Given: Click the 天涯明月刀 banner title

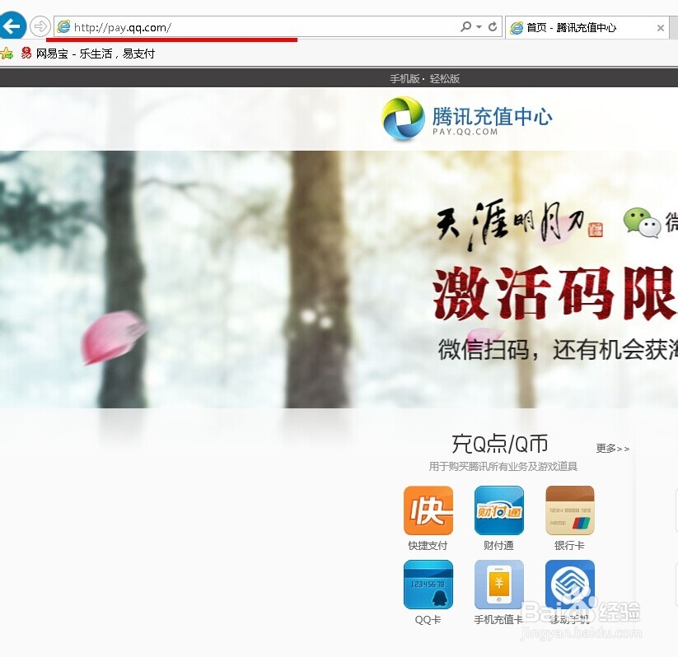Looking at the screenshot, I should 519,223.
